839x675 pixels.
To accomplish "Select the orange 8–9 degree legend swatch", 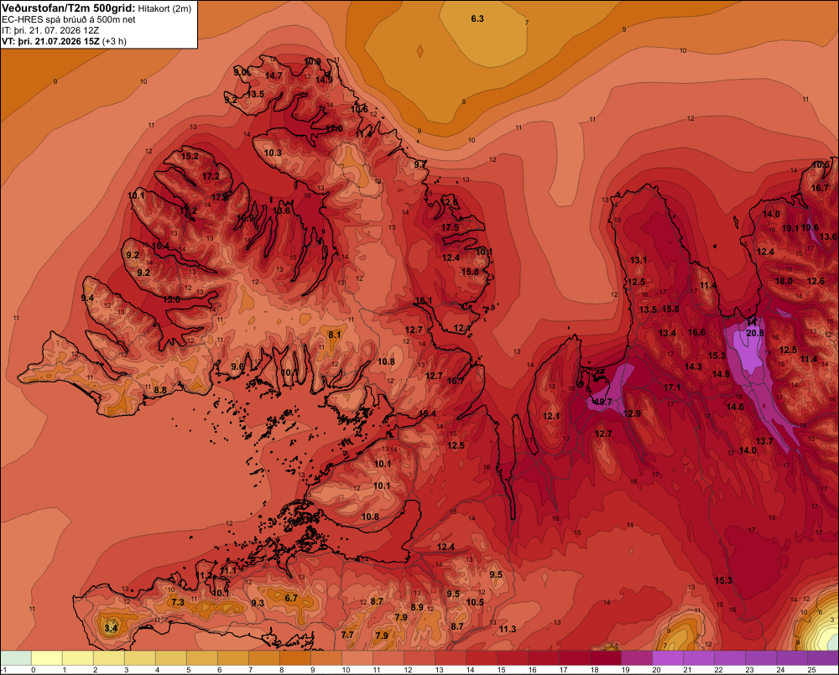I will tap(295, 658).
